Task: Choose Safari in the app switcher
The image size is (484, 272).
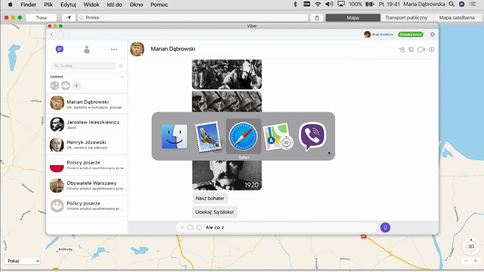Action: [x=243, y=136]
